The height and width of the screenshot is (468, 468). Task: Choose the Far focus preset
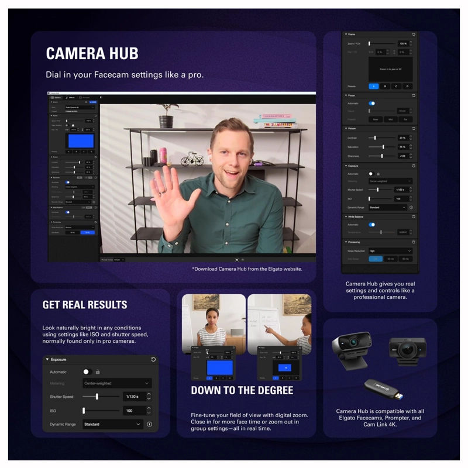tap(405, 119)
